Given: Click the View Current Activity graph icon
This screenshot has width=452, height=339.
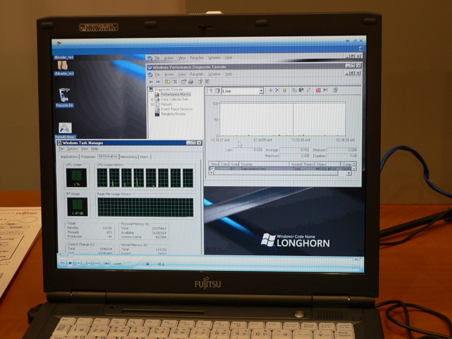Looking at the screenshot, I should (x=211, y=90).
